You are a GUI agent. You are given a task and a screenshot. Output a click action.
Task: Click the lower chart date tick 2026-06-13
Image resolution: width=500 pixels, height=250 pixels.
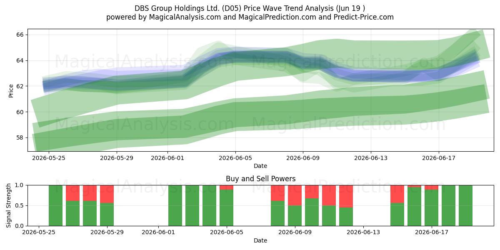[x=363, y=232]
